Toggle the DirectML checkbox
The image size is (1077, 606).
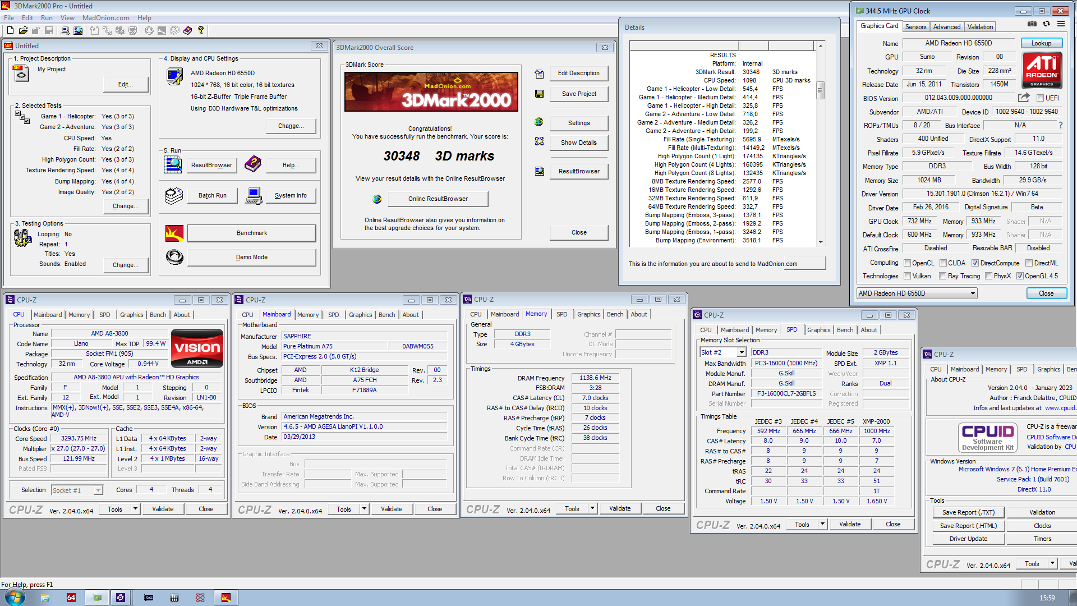1029,263
